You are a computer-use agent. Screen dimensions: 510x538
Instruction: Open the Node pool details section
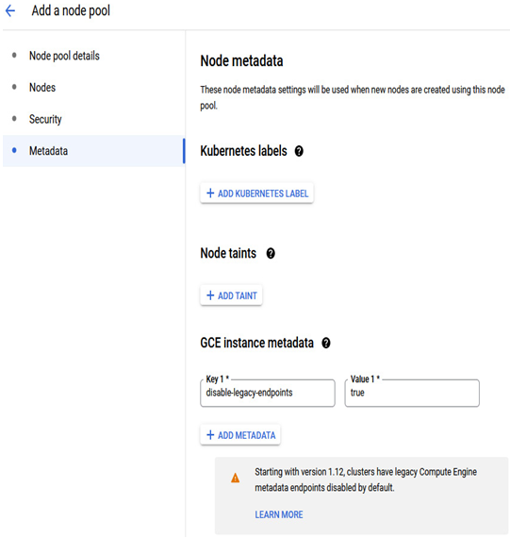pos(64,56)
